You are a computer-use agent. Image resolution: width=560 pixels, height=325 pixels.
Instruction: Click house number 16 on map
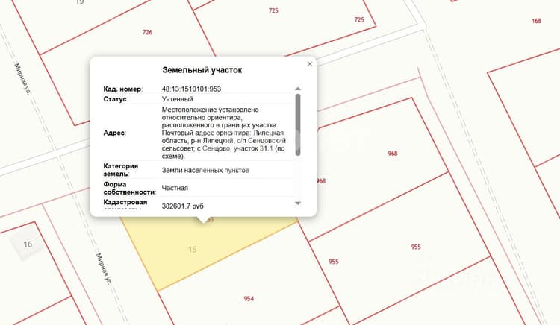28,244
